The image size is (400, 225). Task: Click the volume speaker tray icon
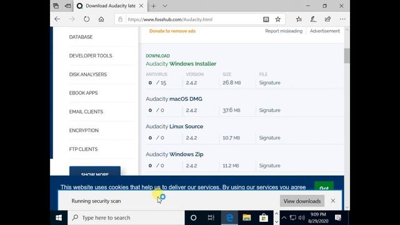[x=301, y=217]
